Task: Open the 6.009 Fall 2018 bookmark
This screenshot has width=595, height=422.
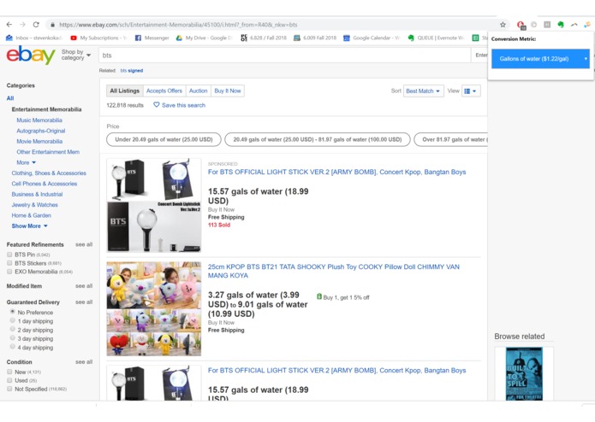Action: (x=315, y=38)
